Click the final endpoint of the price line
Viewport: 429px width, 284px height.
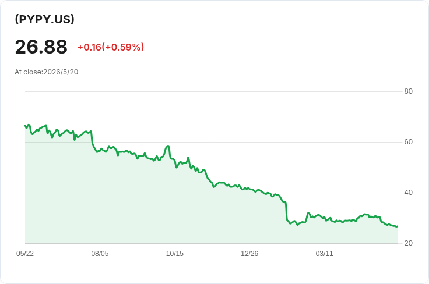pos(398,226)
